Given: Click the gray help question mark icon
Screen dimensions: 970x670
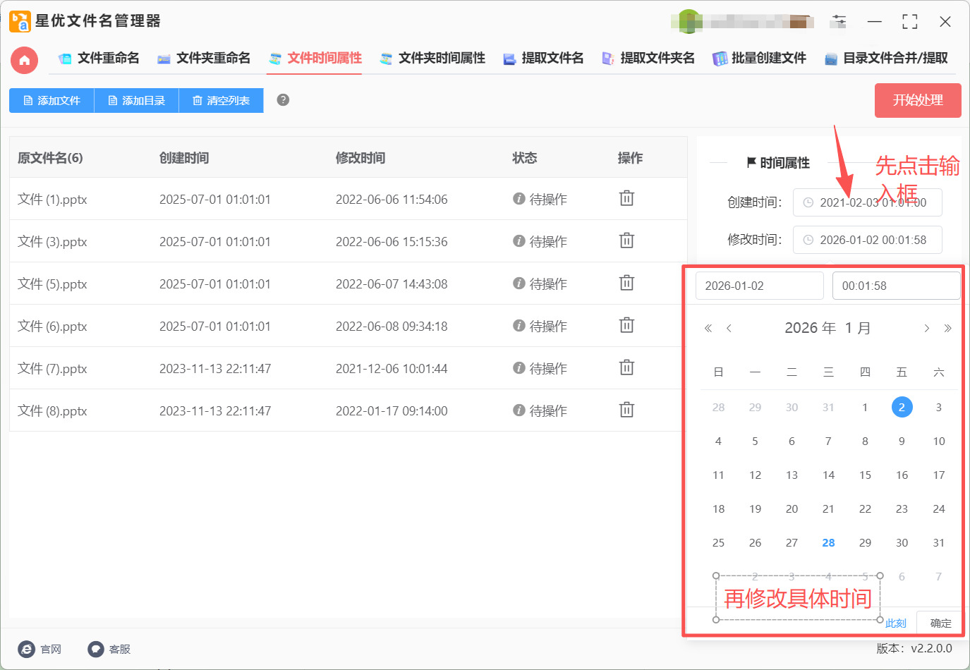Looking at the screenshot, I should [x=283, y=100].
